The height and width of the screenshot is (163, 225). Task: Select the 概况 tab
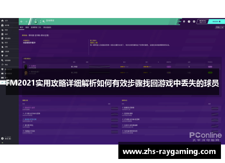tap(22, 27)
